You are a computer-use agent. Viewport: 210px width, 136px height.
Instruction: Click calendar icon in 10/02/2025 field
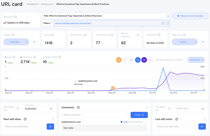coord(51,109)
